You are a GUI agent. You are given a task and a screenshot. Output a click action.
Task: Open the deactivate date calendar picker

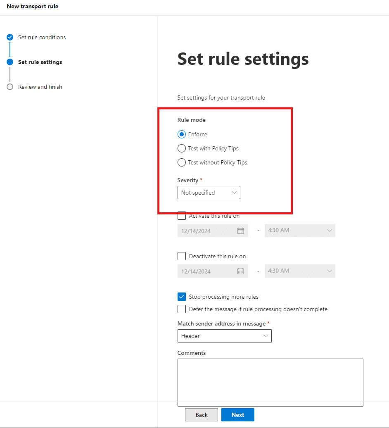pyautogui.click(x=241, y=271)
